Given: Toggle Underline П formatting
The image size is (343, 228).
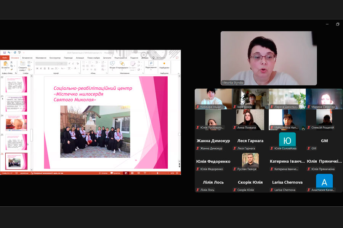Looking at the screenshot, I should pos(45,68).
